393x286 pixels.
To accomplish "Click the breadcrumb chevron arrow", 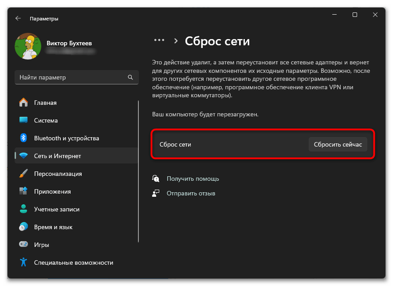I will (176, 41).
